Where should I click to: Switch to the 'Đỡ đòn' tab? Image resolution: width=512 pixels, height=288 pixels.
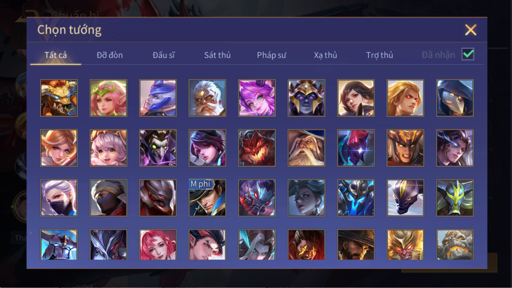click(110, 55)
